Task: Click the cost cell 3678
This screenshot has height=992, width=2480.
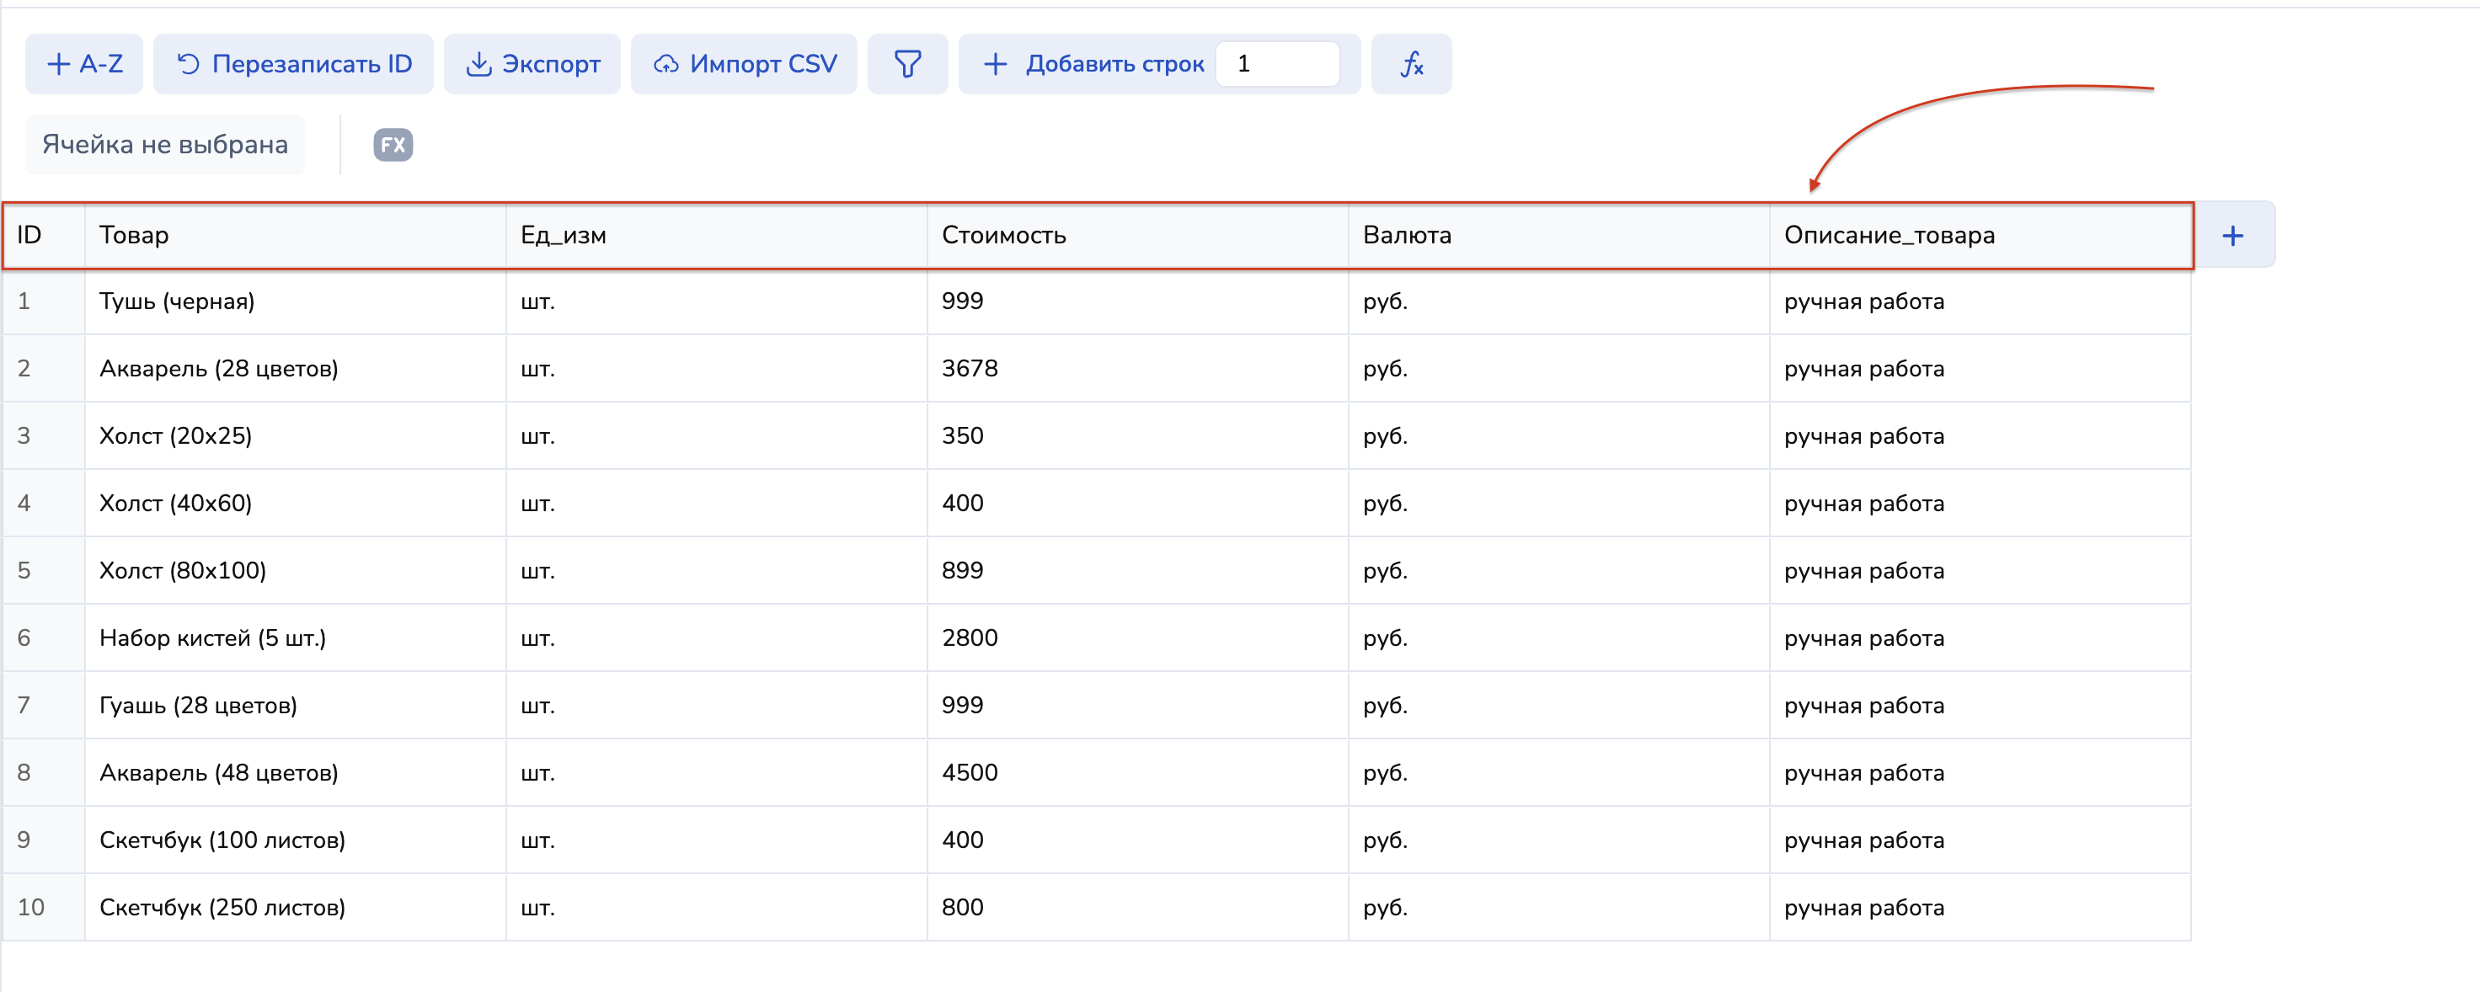Action: pos(1136,369)
